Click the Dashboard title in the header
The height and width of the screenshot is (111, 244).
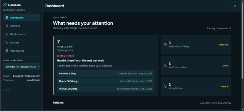54,6
